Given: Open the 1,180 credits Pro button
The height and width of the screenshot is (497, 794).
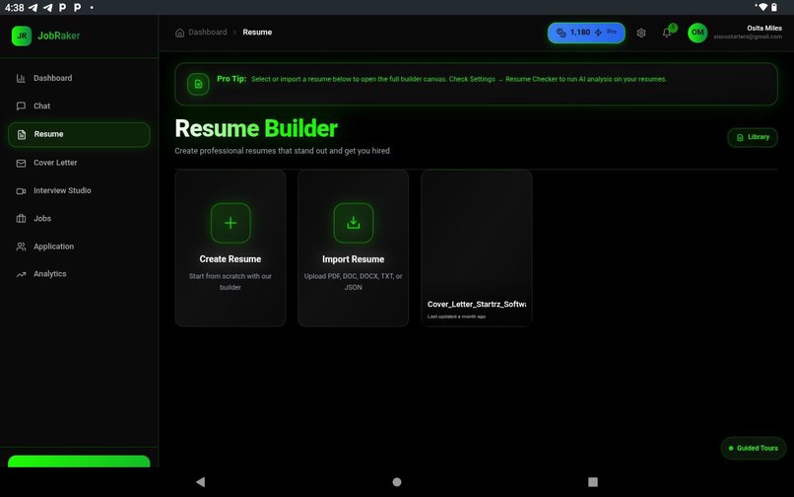Looking at the screenshot, I should click(586, 33).
